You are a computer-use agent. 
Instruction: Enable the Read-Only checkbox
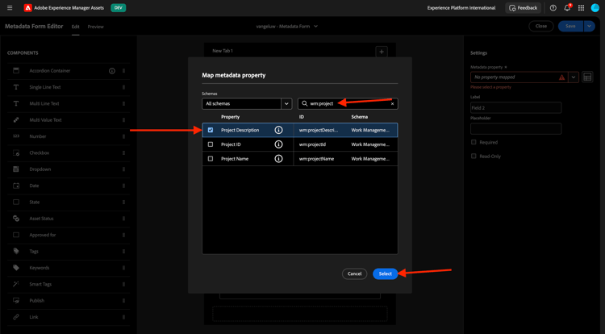tap(474, 156)
